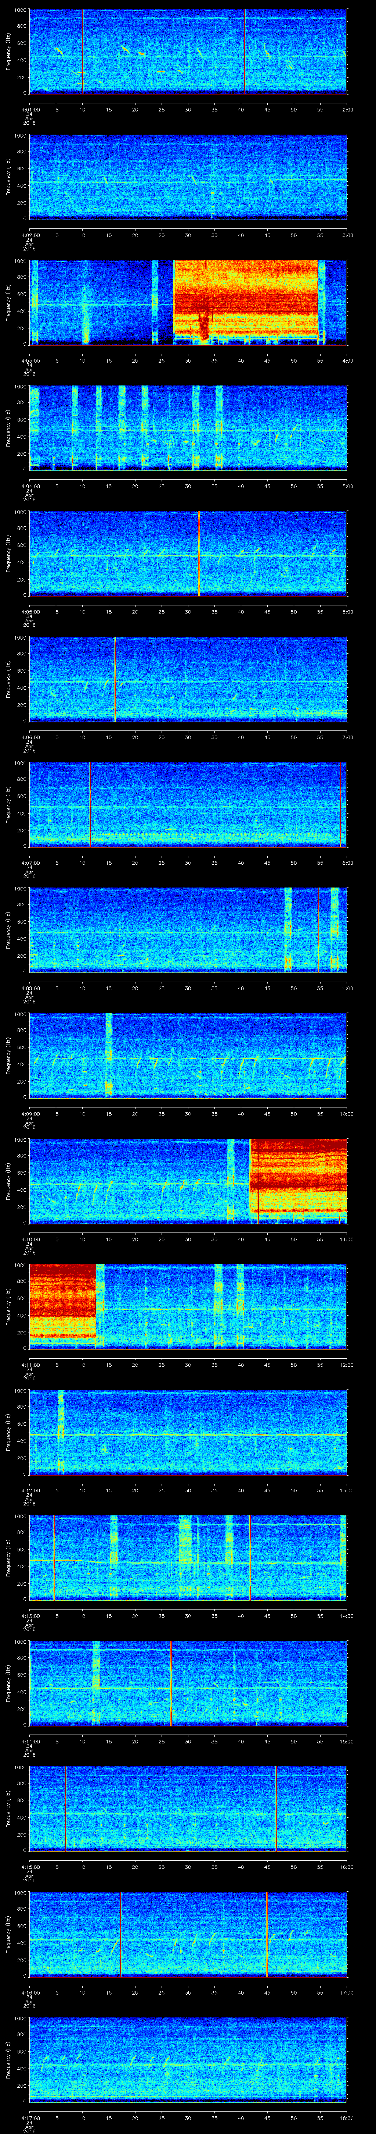This screenshot has height=2134, width=376.
Task: Click the "3:00" end time label
Action: pos(347,234)
